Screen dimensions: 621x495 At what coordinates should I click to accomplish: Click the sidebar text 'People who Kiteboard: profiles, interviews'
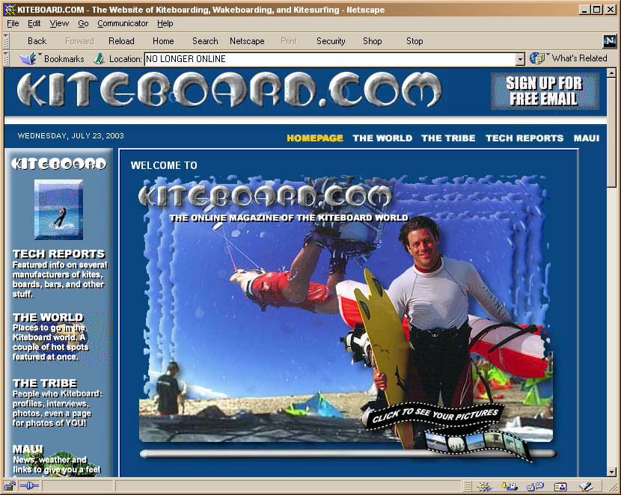pyautogui.click(x=58, y=408)
